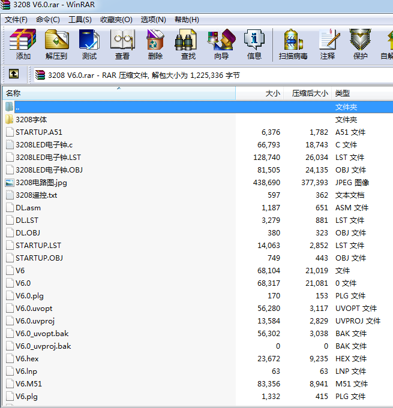
Task: Select file name V6.0_uvopt.bak
Action: [x=42, y=334]
